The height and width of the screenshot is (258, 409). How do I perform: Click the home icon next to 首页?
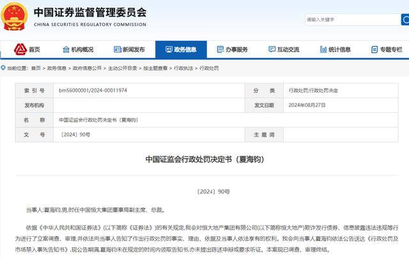[x=20, y=49]
